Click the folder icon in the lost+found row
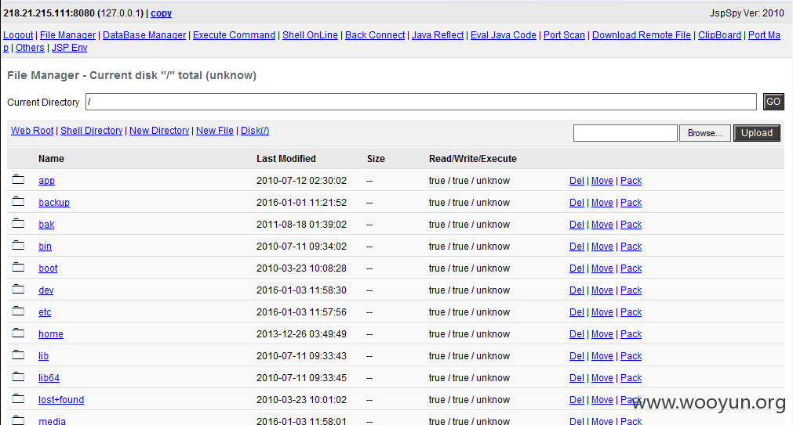 pyautogui.click(x=18, y=398)
